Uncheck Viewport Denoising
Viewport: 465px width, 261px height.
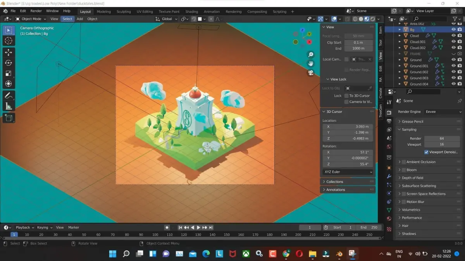[426, 152]
